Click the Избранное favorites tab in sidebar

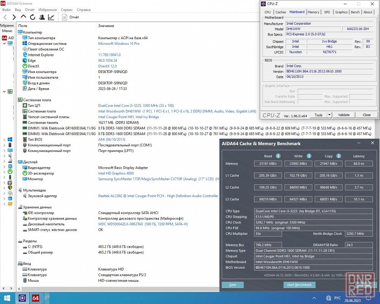click(x=7, y=25)
